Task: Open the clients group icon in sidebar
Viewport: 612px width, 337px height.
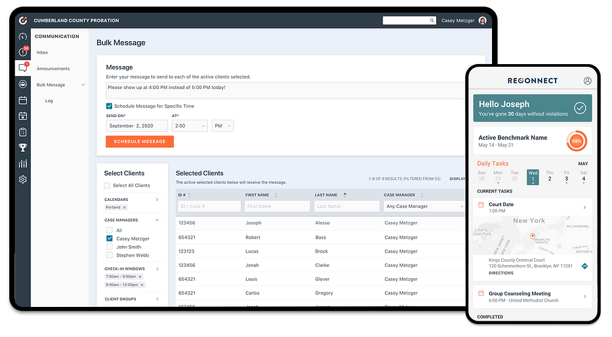Action: [23, 84]
